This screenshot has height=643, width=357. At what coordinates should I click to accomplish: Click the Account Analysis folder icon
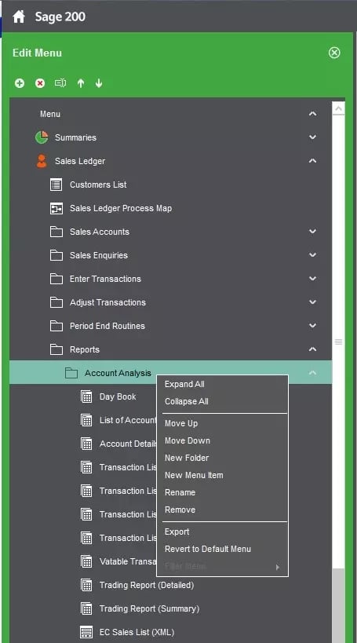[x=71, y=373]
